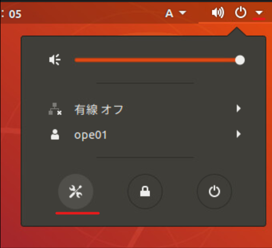Select the ope01 menu entry
Image resolution: width=272 pixels, height=248 pixels.
(143, 134)
